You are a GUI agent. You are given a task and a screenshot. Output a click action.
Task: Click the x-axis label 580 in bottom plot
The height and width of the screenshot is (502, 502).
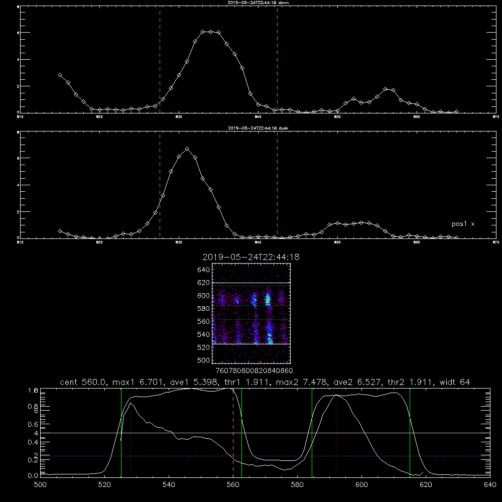point(297,485)
